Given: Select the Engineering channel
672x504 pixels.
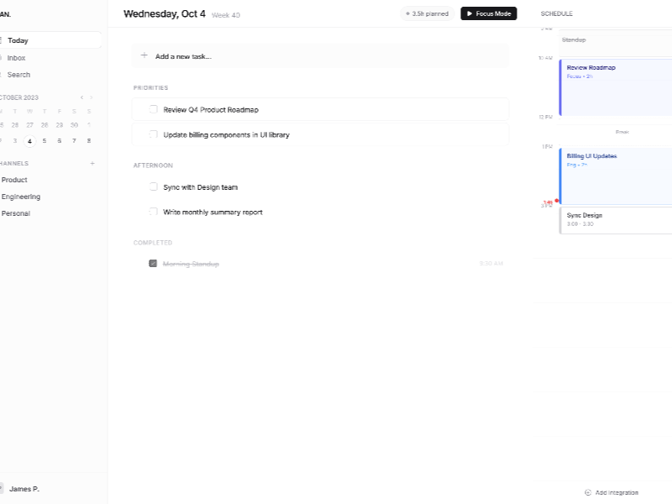Looking at the screenshot, I should click(21, 197).
